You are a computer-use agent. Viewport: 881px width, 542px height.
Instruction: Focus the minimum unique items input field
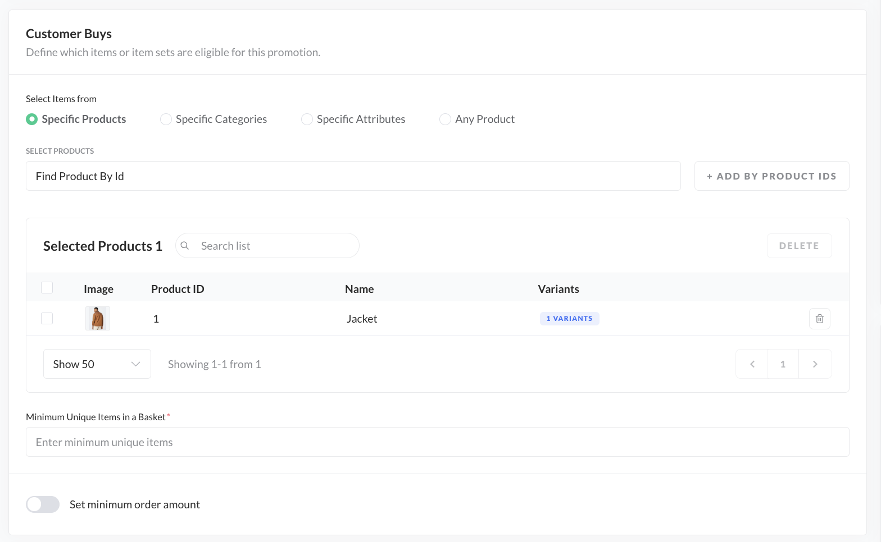coord(437,442)
